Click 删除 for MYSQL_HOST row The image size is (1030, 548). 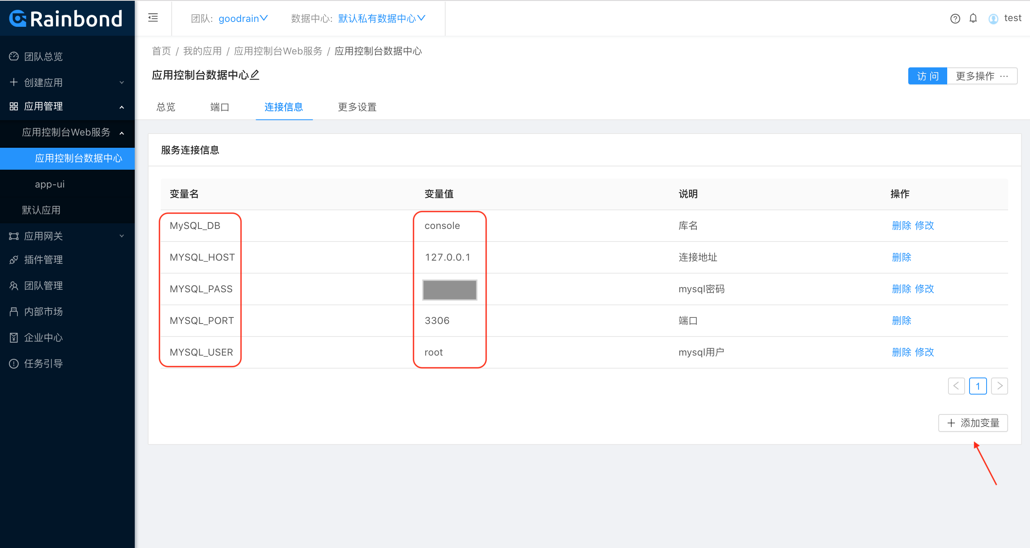901,257
